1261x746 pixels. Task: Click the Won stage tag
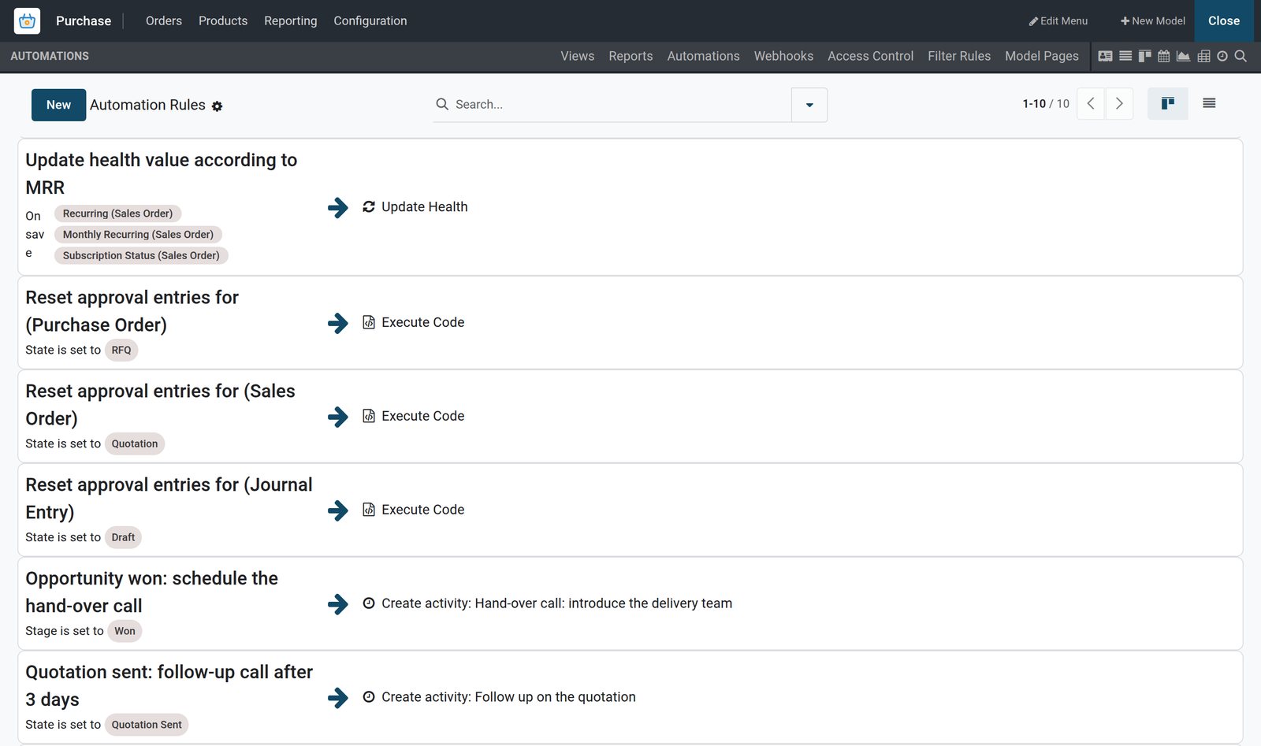click(x=125, y=631)
